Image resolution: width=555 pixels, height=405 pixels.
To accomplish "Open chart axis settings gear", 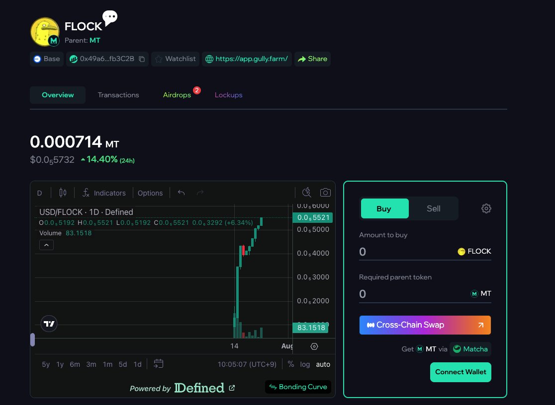I will pyautogui.click(x=314, y=346).
